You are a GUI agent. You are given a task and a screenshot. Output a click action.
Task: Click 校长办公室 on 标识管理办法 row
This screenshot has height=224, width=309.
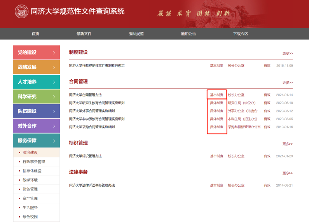[x=236, y=156]
